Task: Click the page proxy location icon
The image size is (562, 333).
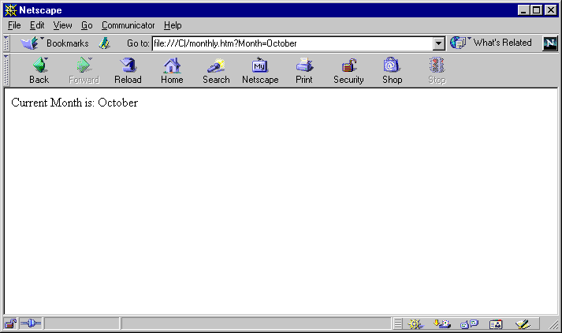Action: coord(104,43)
